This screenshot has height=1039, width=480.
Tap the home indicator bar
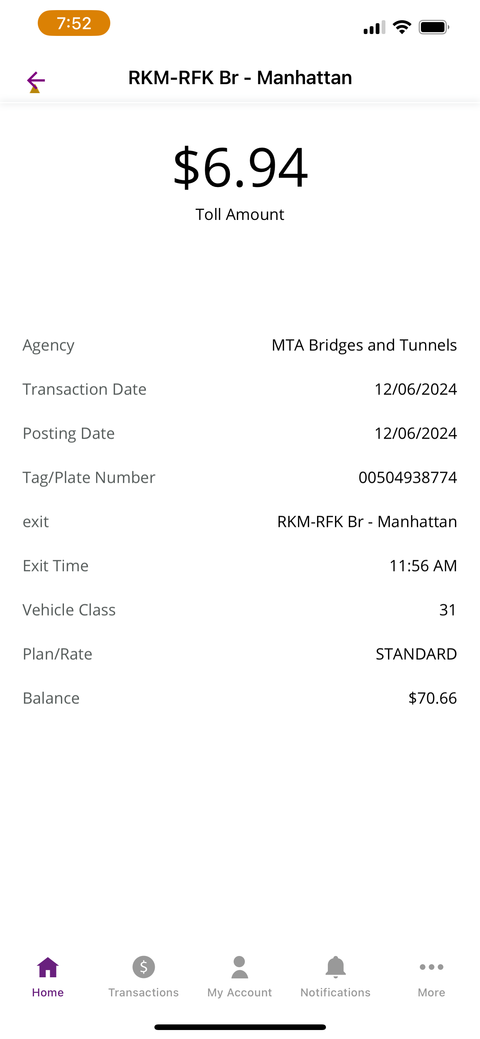click(x=240, y=1027)
